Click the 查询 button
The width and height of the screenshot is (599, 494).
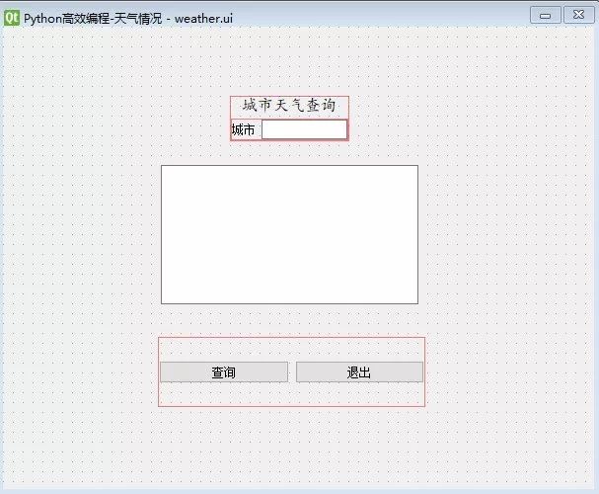pos(224,372)
